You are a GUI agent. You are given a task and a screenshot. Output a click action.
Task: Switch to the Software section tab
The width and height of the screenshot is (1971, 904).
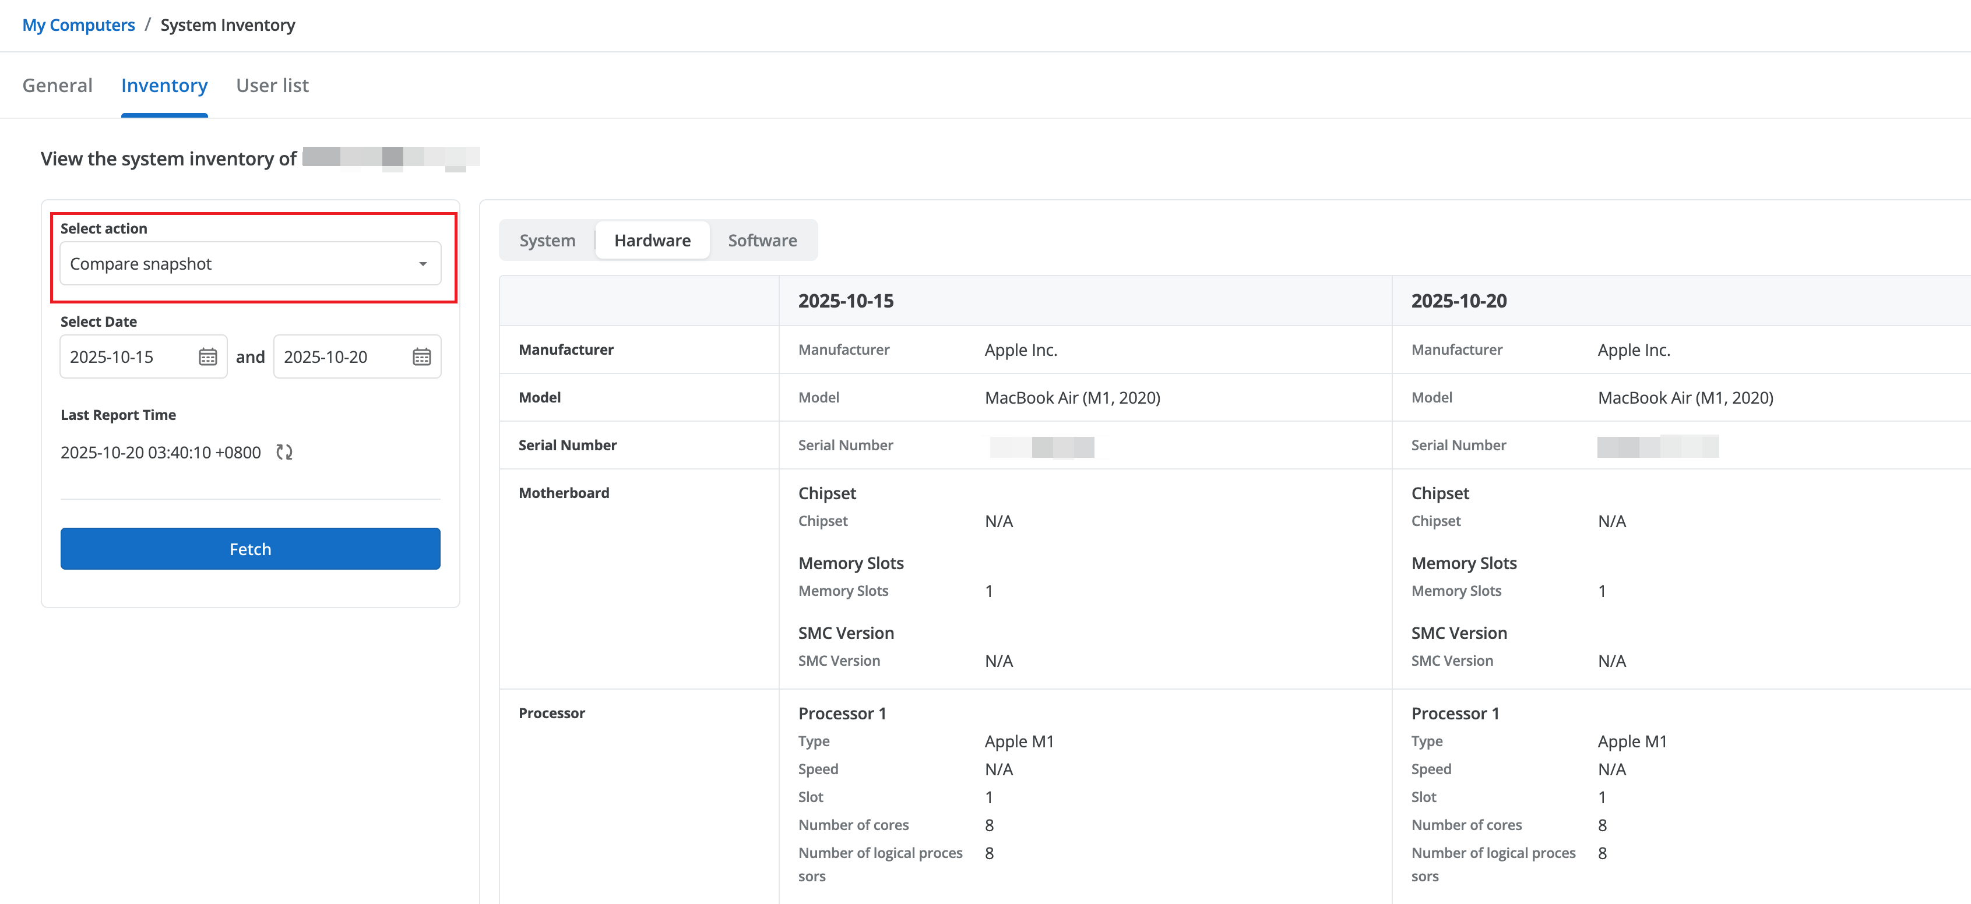point(762,240)
